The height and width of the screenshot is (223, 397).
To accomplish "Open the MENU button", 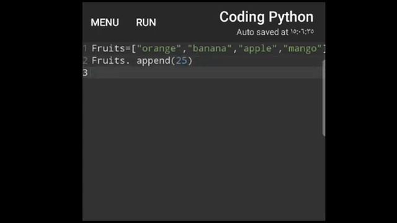I will coord(105,22).
